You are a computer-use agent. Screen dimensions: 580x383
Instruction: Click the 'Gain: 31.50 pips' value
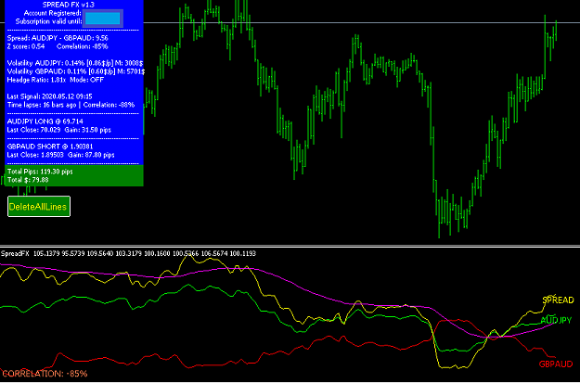tap(87, 130)
